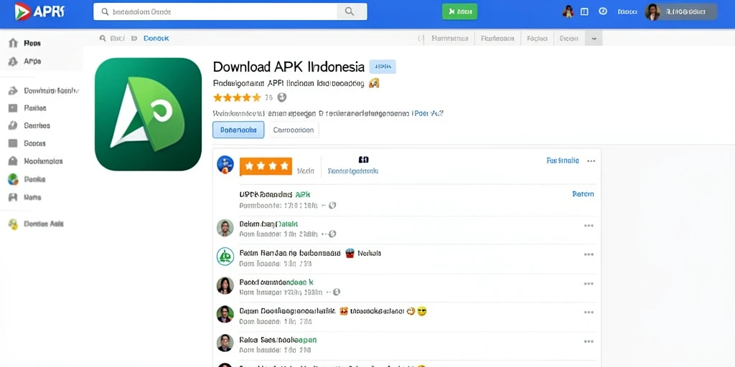
Task: Open the ellipsis menu on 'Rakoa' row
Action: click(589, 341)
